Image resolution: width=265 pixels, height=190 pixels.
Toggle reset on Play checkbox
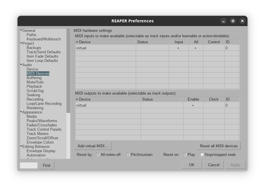click(x=185, y=154)
